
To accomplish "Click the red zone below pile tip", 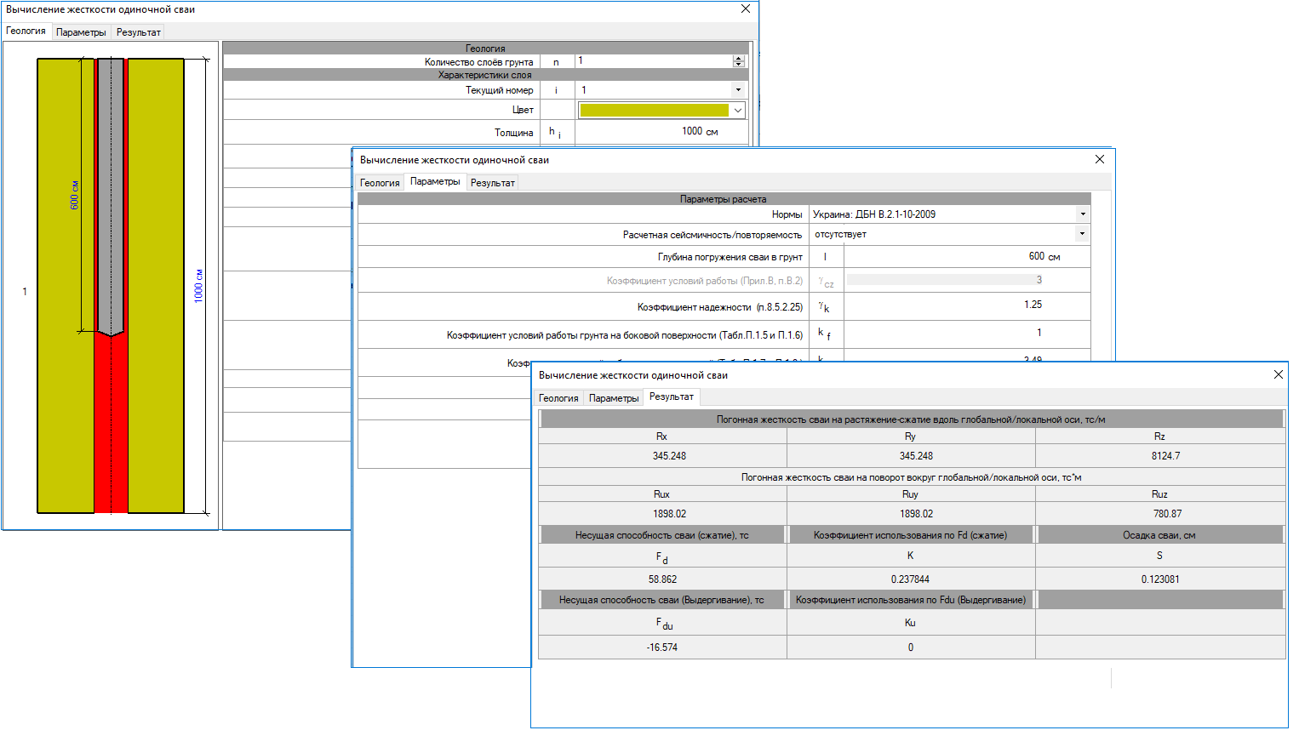I will point(111,424).
